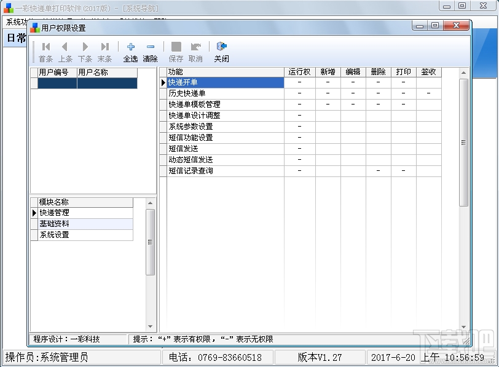499x367 pixels.
Task: Click 版本V1.27 in the status bar
Action: [x=320, y=357]
